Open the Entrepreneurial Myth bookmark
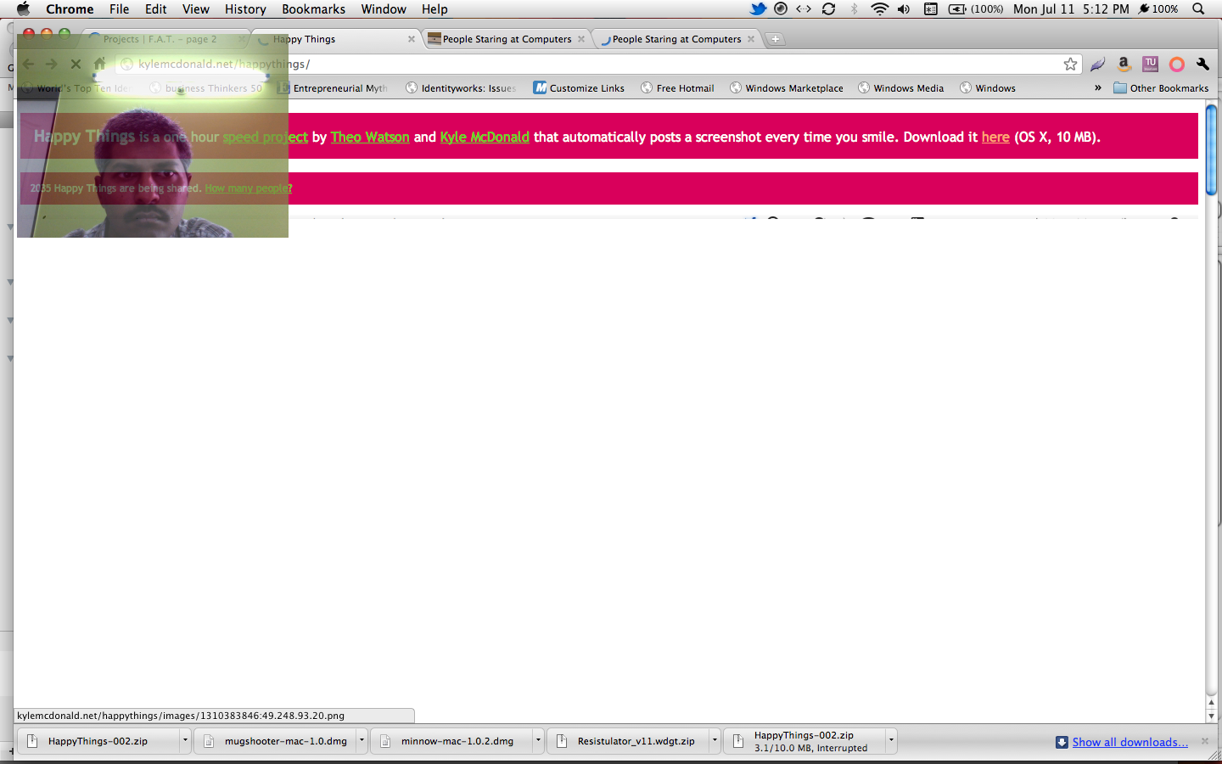 pyautogui.click(x=332, y=88)
